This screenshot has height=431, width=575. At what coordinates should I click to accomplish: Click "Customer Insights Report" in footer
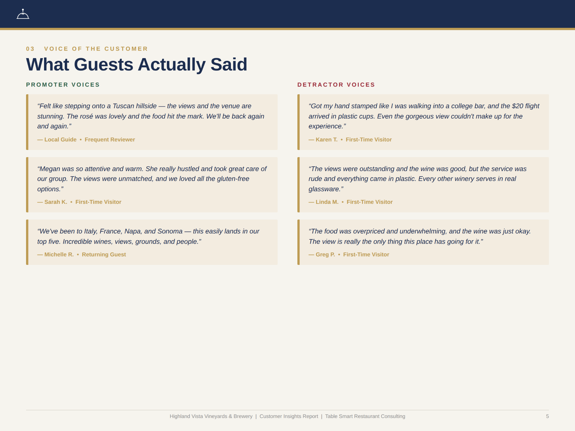point(289,416)
